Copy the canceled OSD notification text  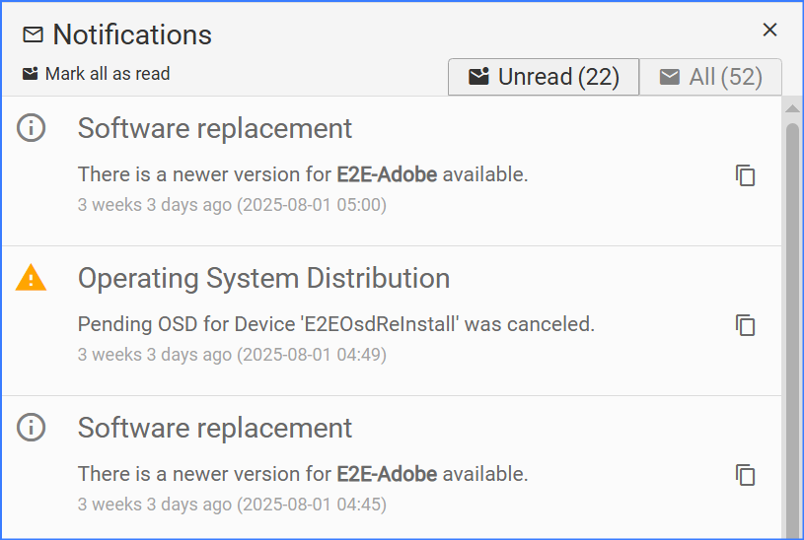pos(746,325)
